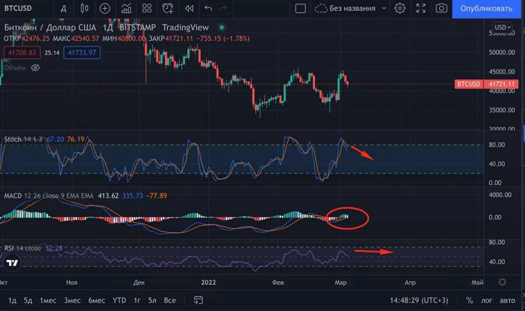
Task: Open the BTCUSD symbol search
Action: [x=18, y=8]
